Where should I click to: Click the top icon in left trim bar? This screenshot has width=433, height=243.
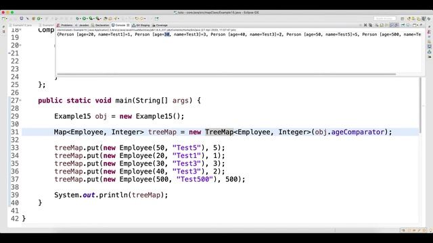click(x=3, y=27)
